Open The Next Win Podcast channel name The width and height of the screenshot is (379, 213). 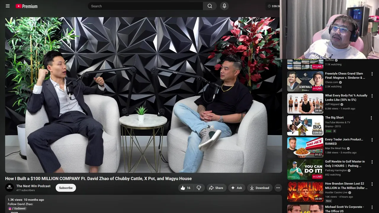33,186
